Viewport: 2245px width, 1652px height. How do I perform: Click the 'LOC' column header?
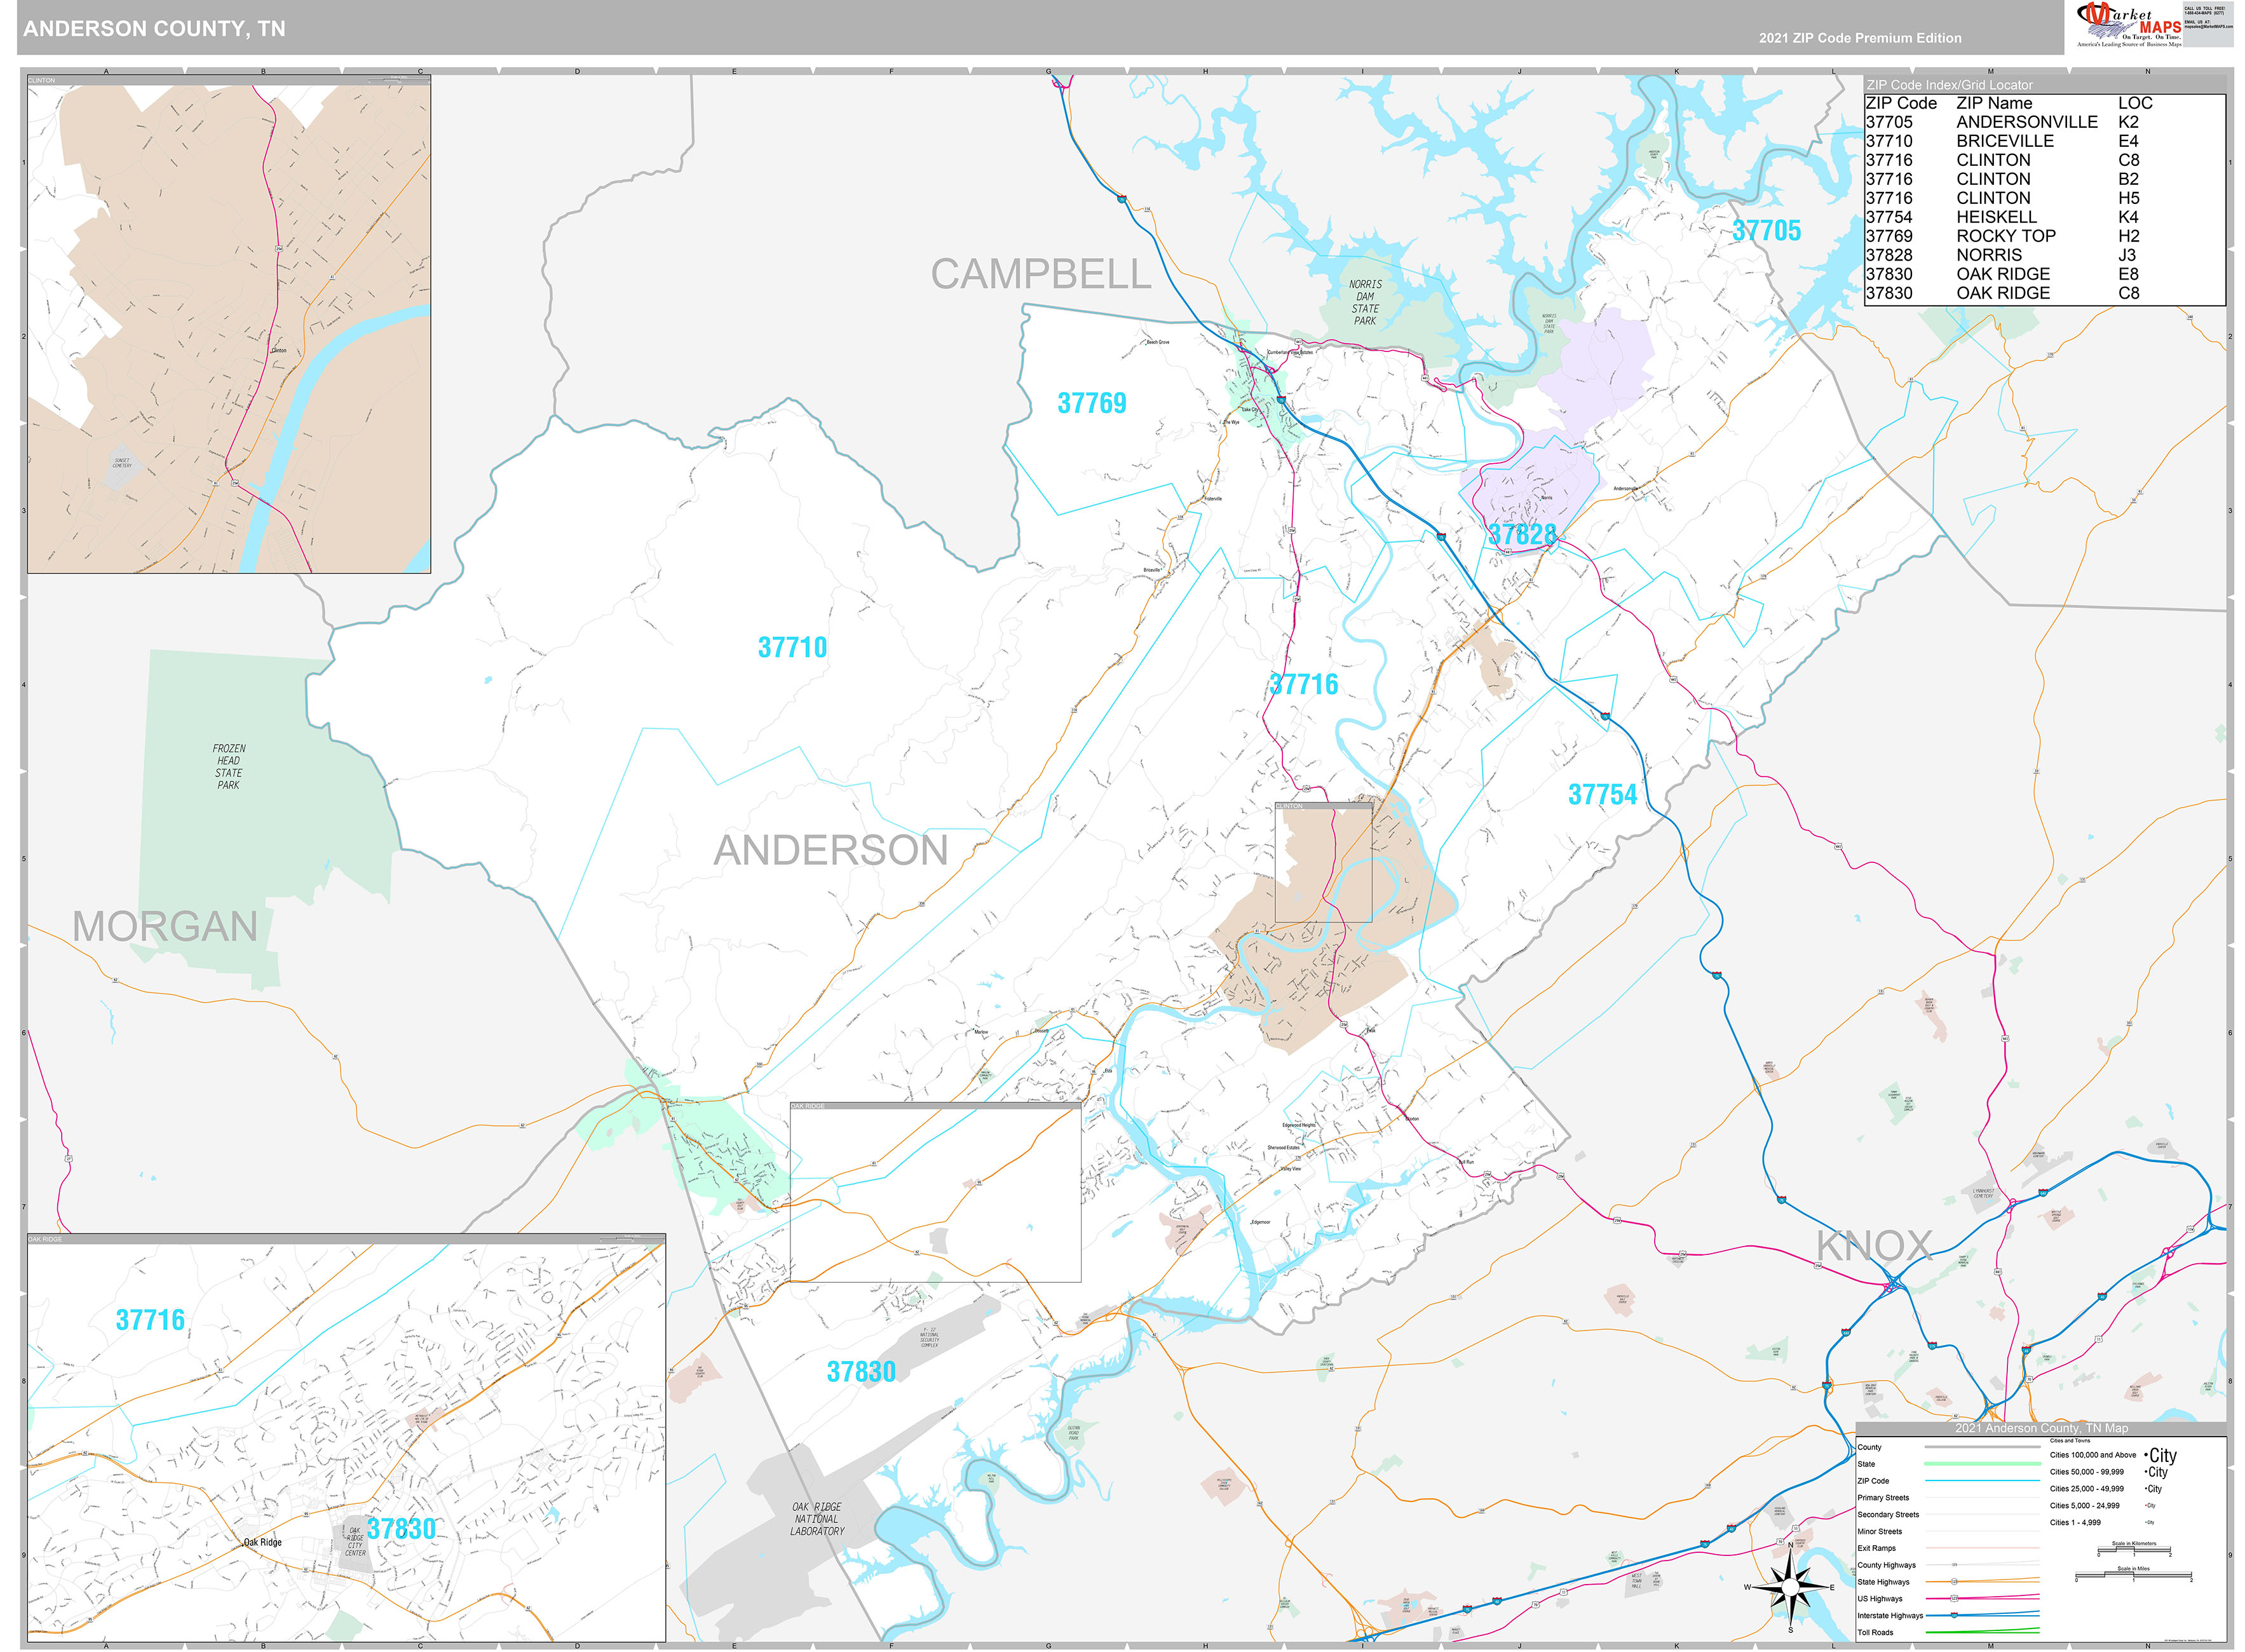(2135, 103)
